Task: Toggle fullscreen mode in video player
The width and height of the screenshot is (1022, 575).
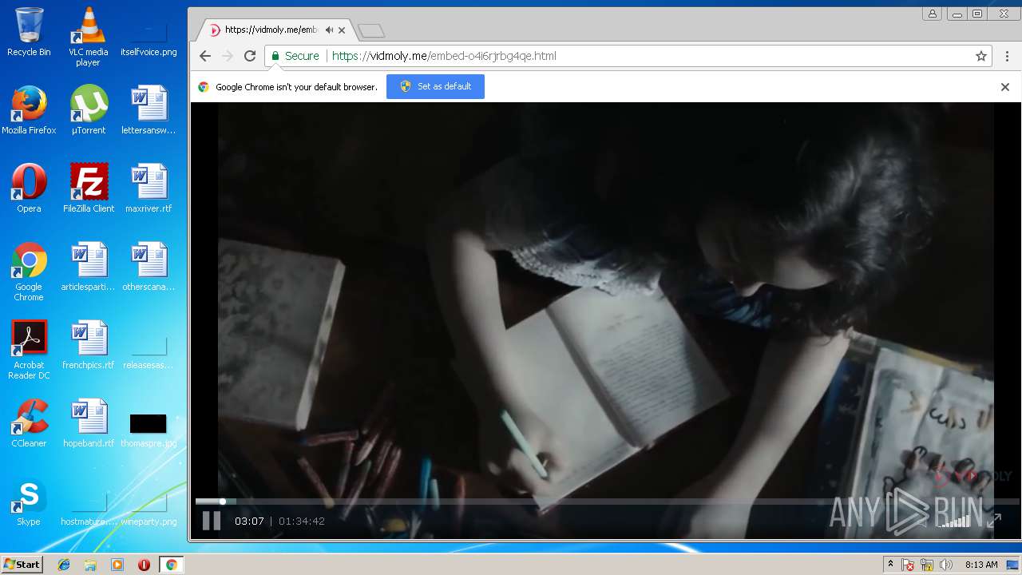Action: [994, 521]
